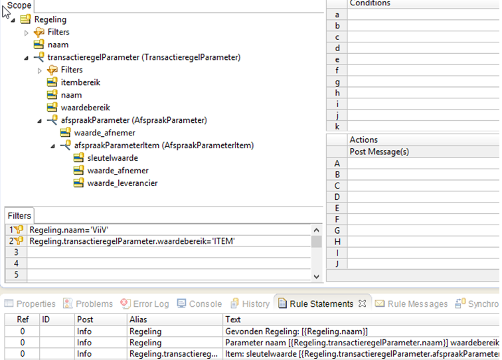Click the Synchro view icon
This screenshot has height=360, width=502.
pyautogui.click(x=460, y=304)
